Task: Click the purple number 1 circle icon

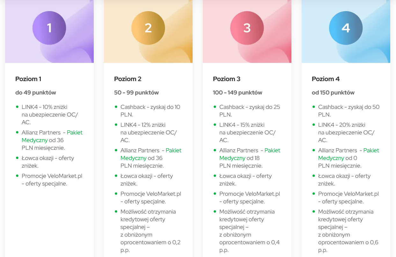Action: (49, 28)
